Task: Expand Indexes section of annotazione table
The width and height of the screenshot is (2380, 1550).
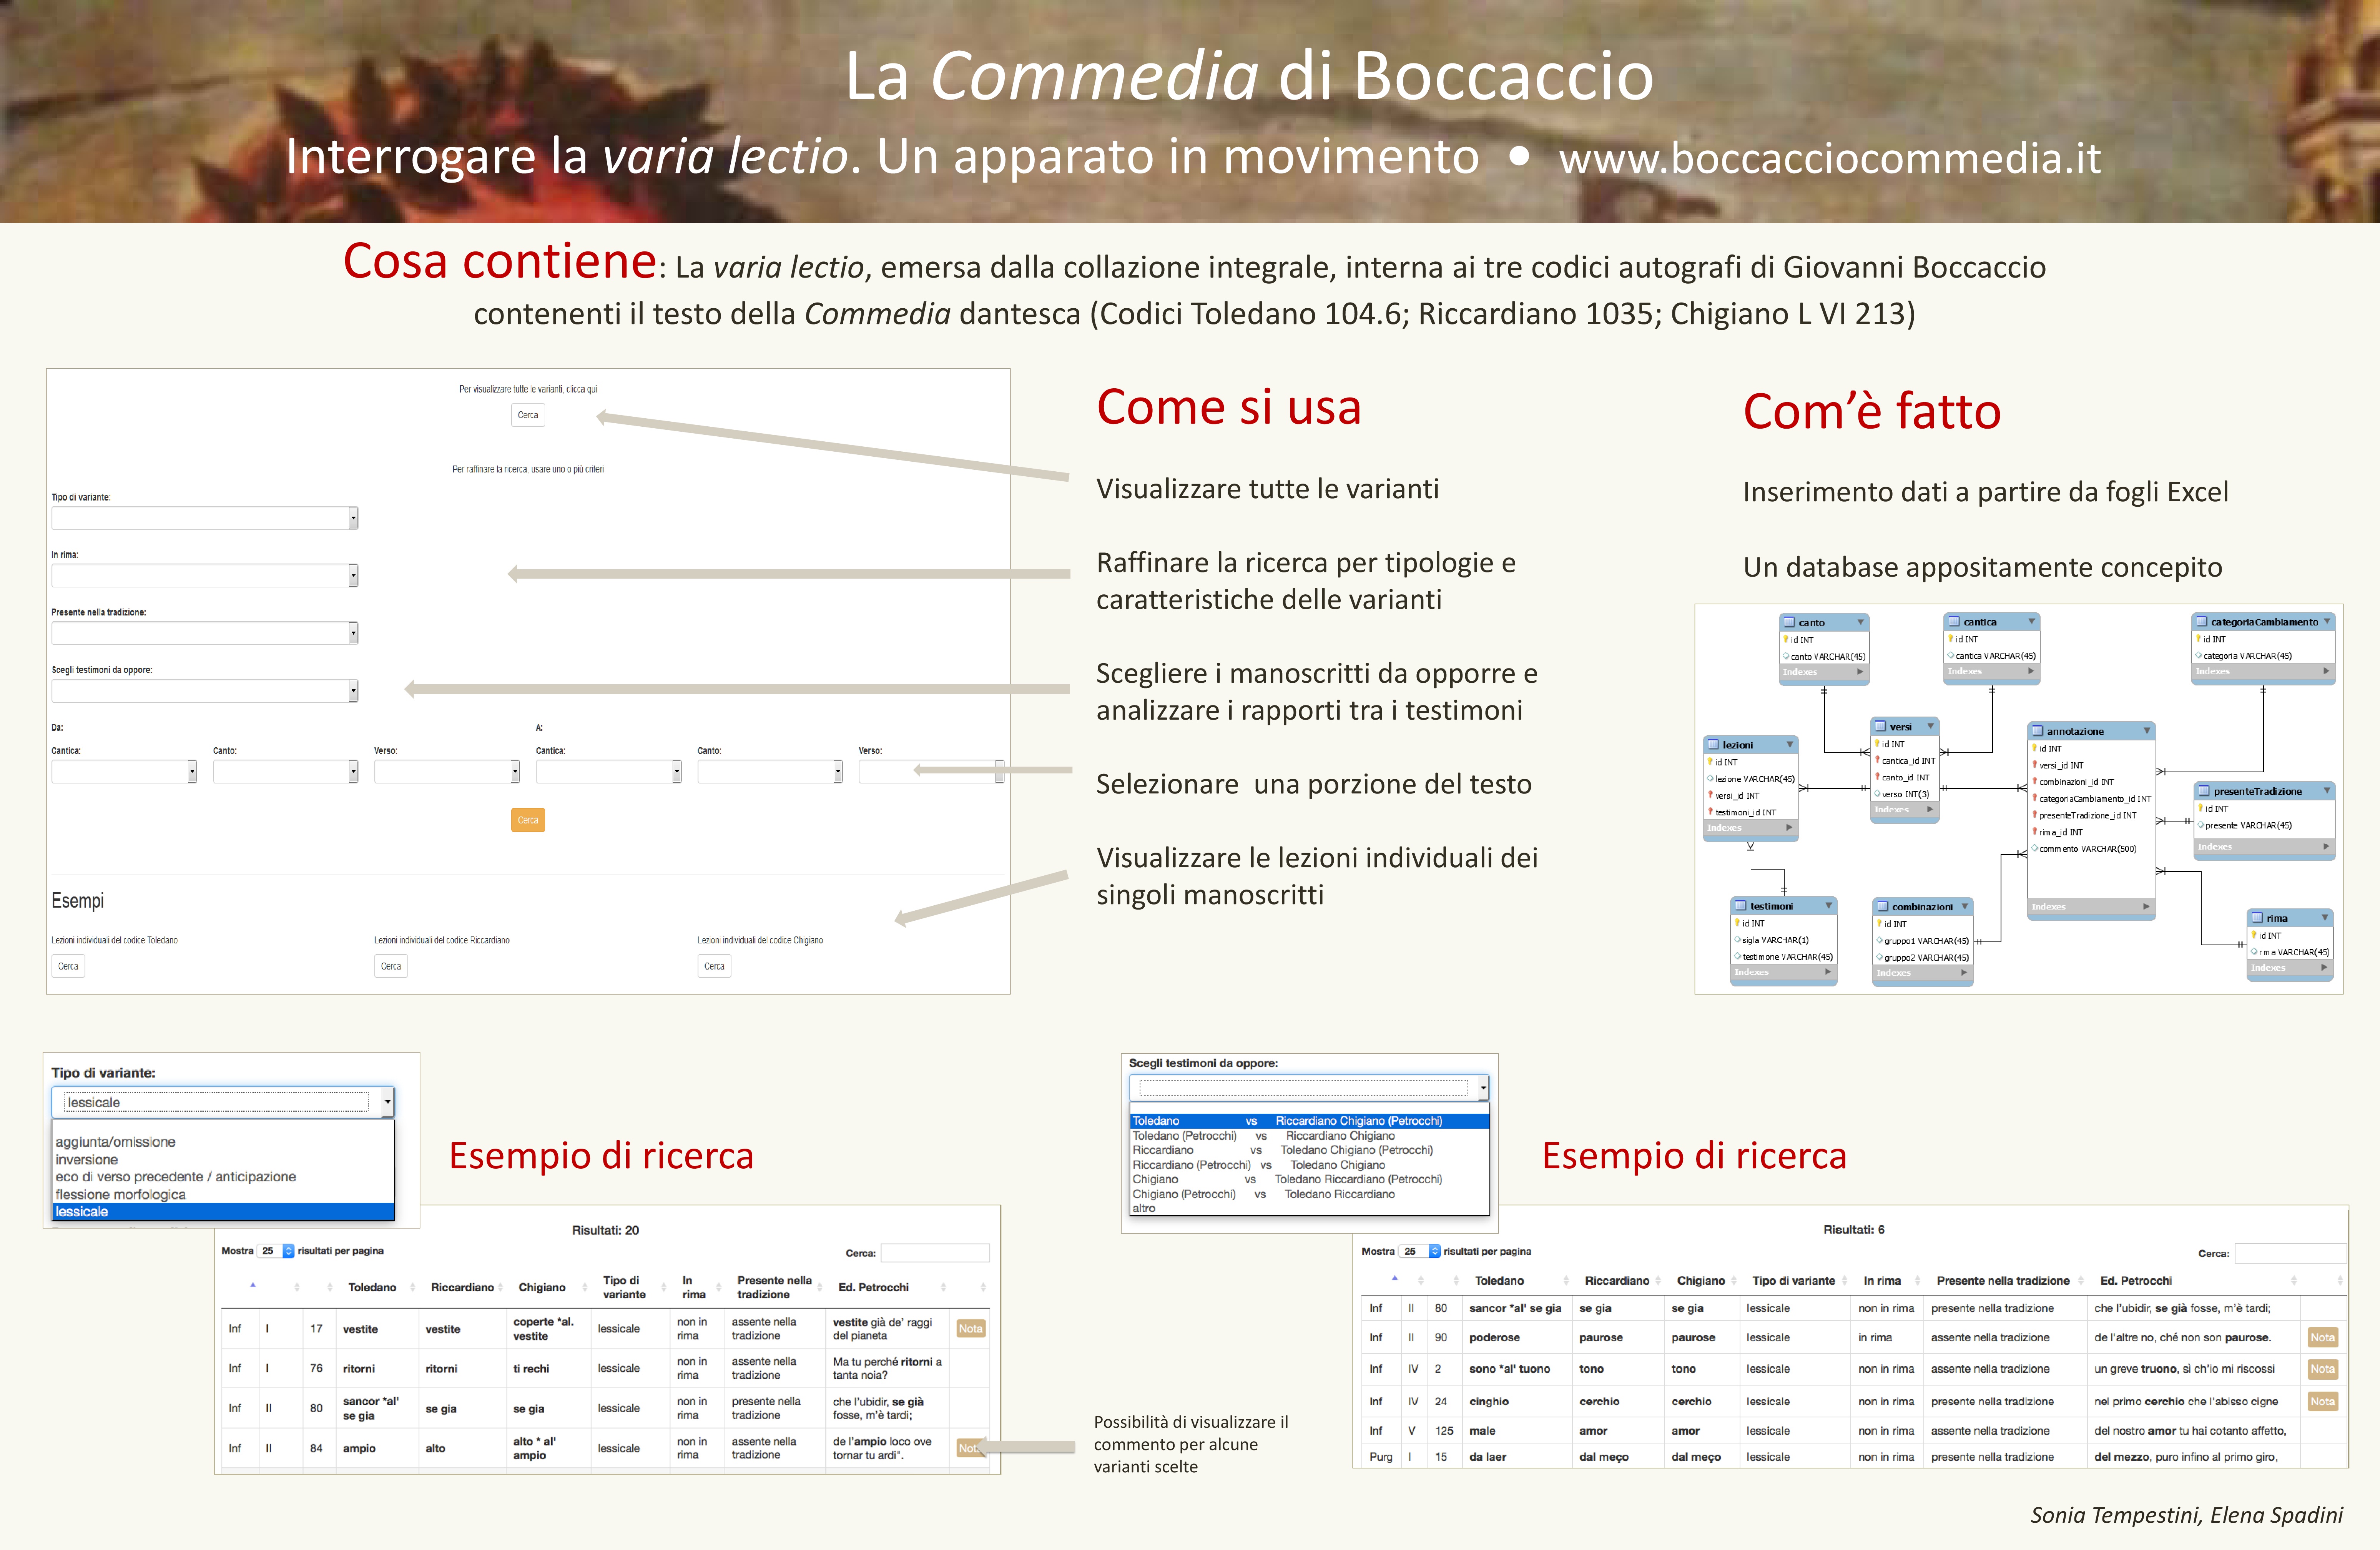Action: click(2145, 907)
